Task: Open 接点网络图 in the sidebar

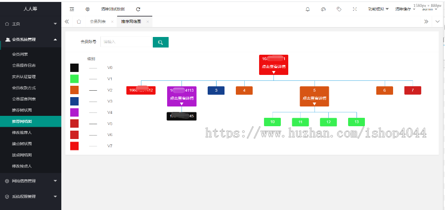Action: [22, 155]
